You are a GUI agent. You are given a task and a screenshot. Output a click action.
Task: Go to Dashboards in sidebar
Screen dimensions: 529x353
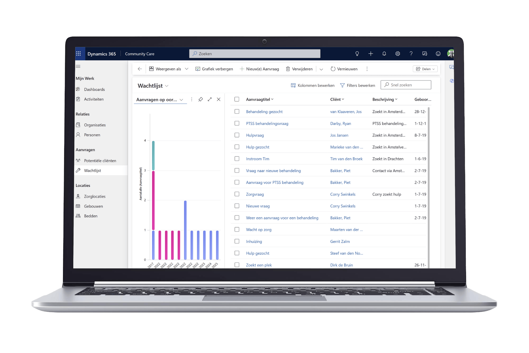point(94,90)
